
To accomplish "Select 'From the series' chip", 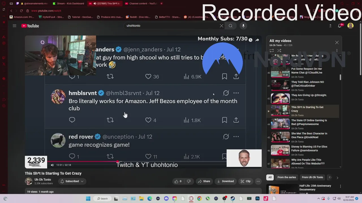I will (x=286, y=177).
